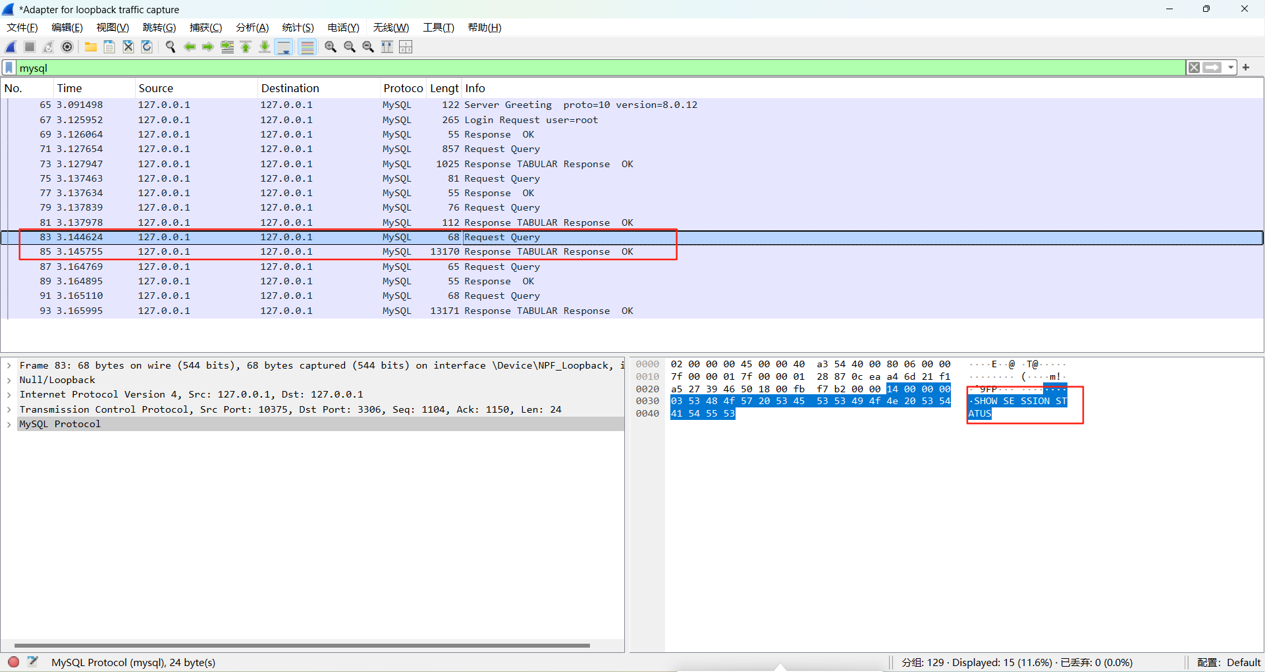Image resolution: width=1265 pixels, height=672 pixels.
Task: Sort by Source column header
Action: (x=196, y=88)
